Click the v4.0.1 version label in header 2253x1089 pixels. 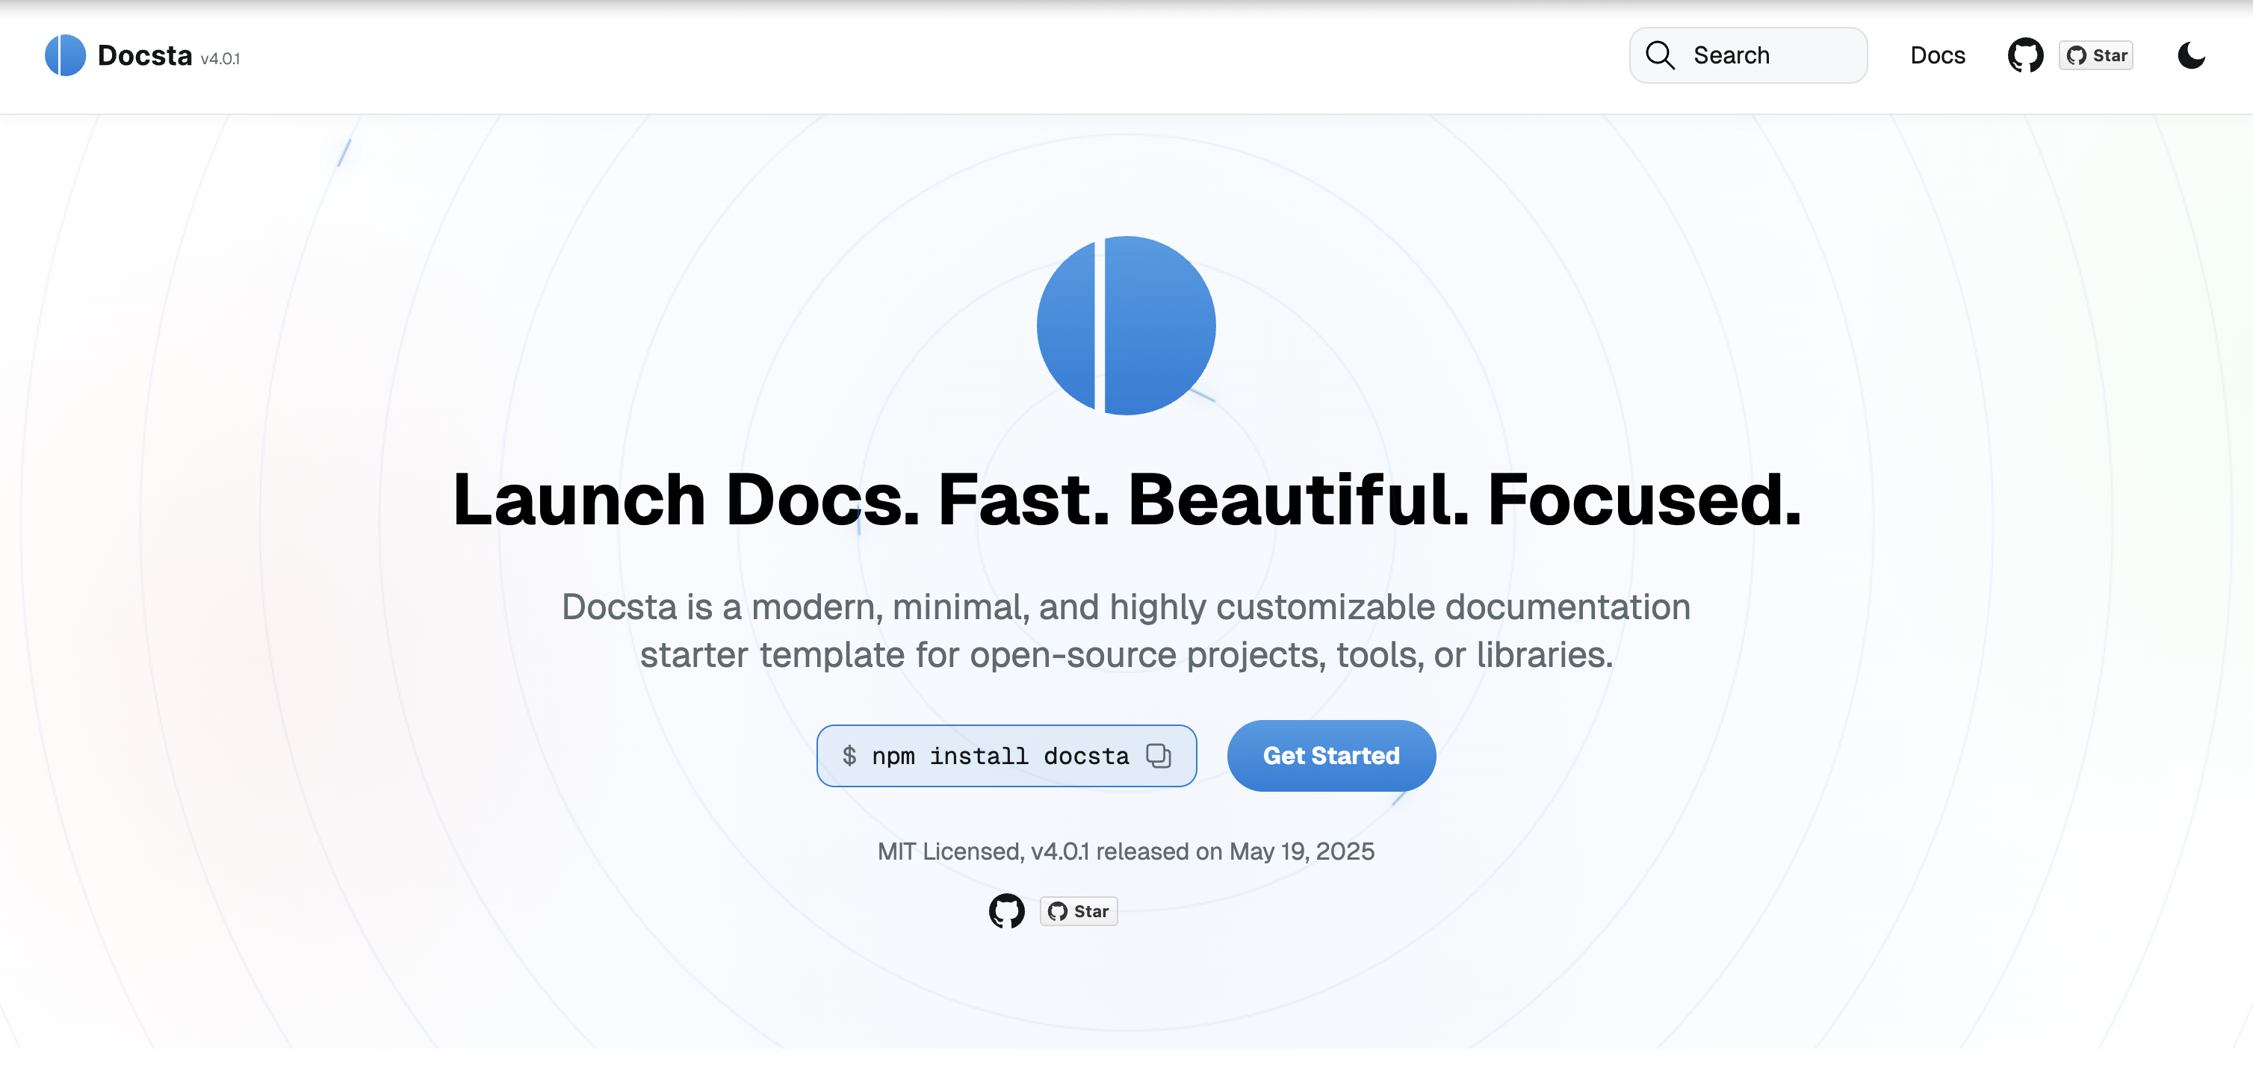point(220,58)
